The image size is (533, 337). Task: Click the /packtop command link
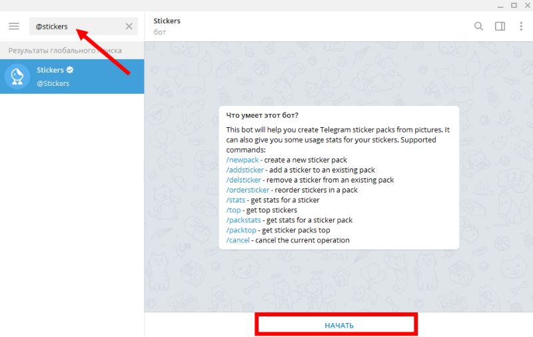[241, 230]
